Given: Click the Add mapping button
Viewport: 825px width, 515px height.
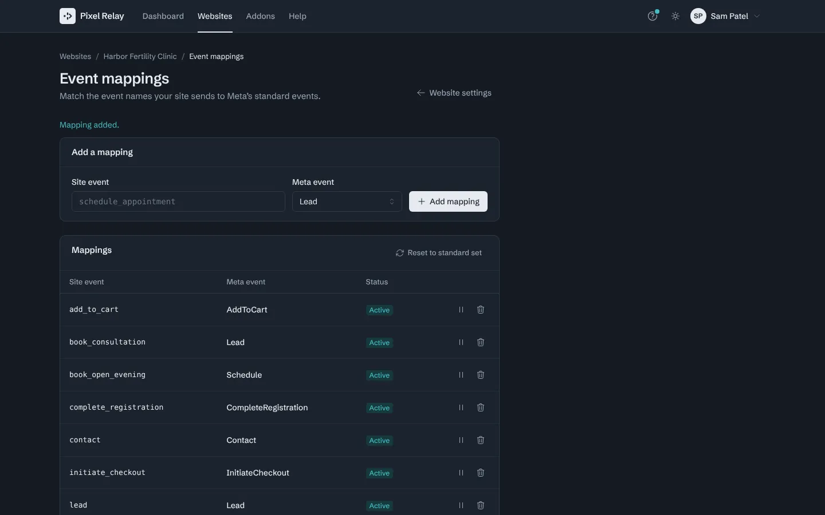Looking at the screenshot, I should click(x=448, y=201).
